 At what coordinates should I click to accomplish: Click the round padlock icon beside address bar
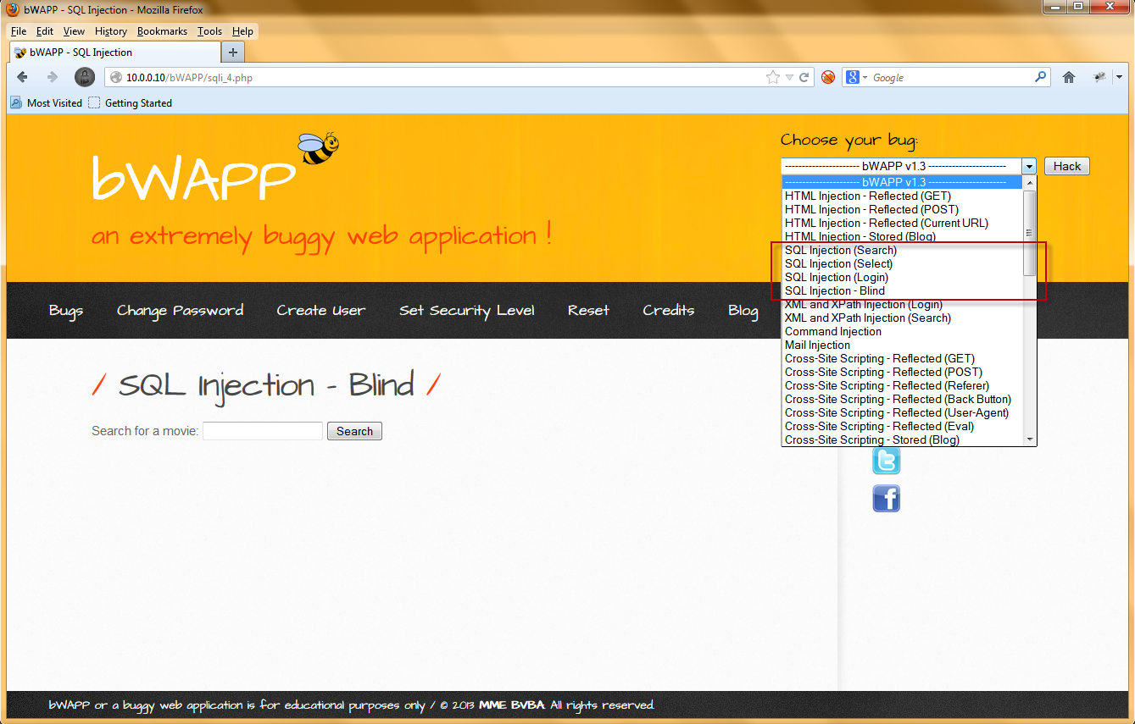pyautogui.click(x=85, y=77)
